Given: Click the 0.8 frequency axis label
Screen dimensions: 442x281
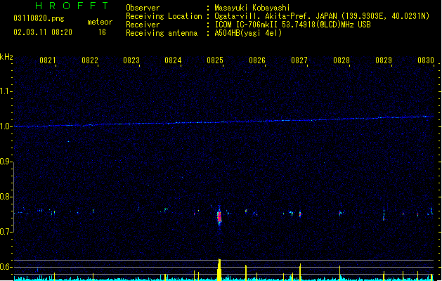Looking at the screenshot, I should (6, 197).
